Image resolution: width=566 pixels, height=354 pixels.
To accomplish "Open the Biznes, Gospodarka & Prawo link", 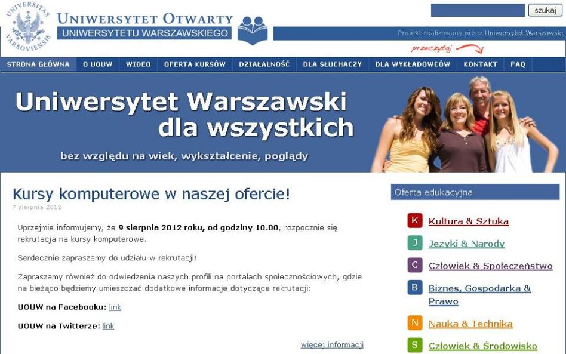I will click(479, 295).
